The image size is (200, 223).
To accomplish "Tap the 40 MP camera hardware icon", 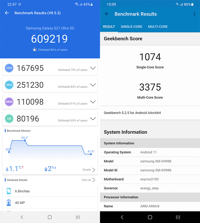I will coord(9,203).
